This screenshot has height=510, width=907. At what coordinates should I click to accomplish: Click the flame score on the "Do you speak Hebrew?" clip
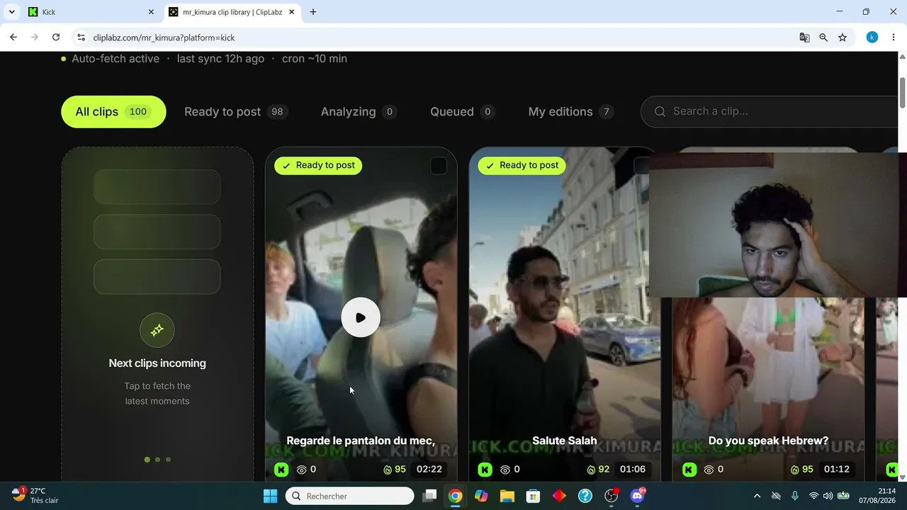pyautogui.click(x=802, y=470)
